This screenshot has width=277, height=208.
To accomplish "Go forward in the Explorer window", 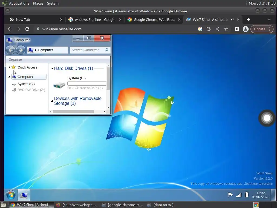I will pos(21,50).
